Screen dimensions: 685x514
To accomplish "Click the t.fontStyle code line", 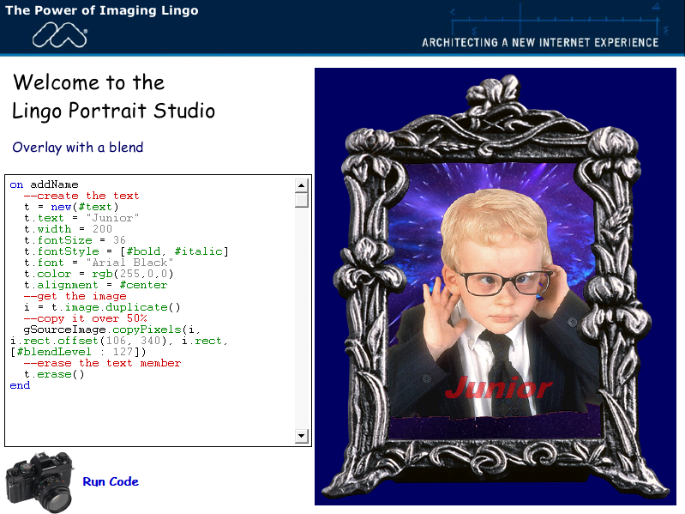I will click(x=126, y=251).
